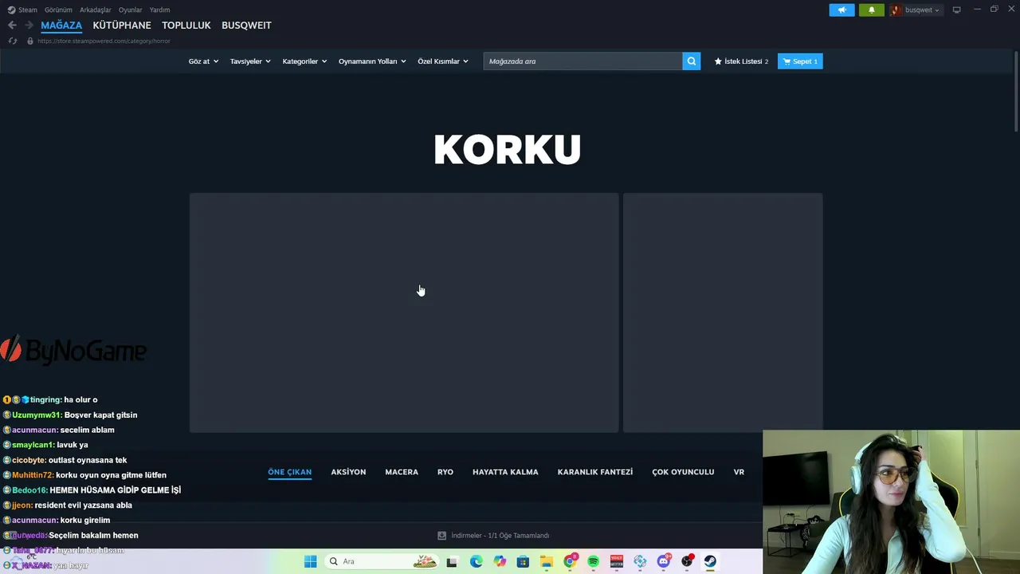This screenshot has height=574, width=1020.
Task: Go forward with the right arrow
Action: [x=29, y=26]
